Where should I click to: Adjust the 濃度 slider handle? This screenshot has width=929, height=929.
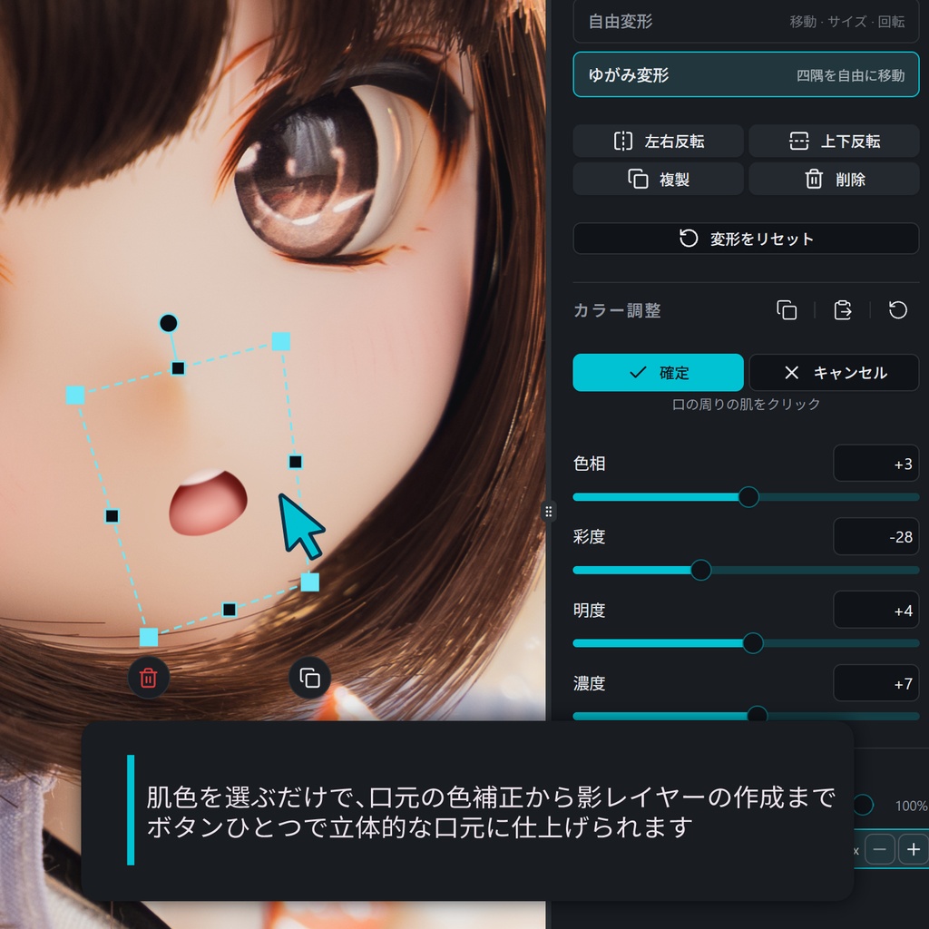[758, 714]
